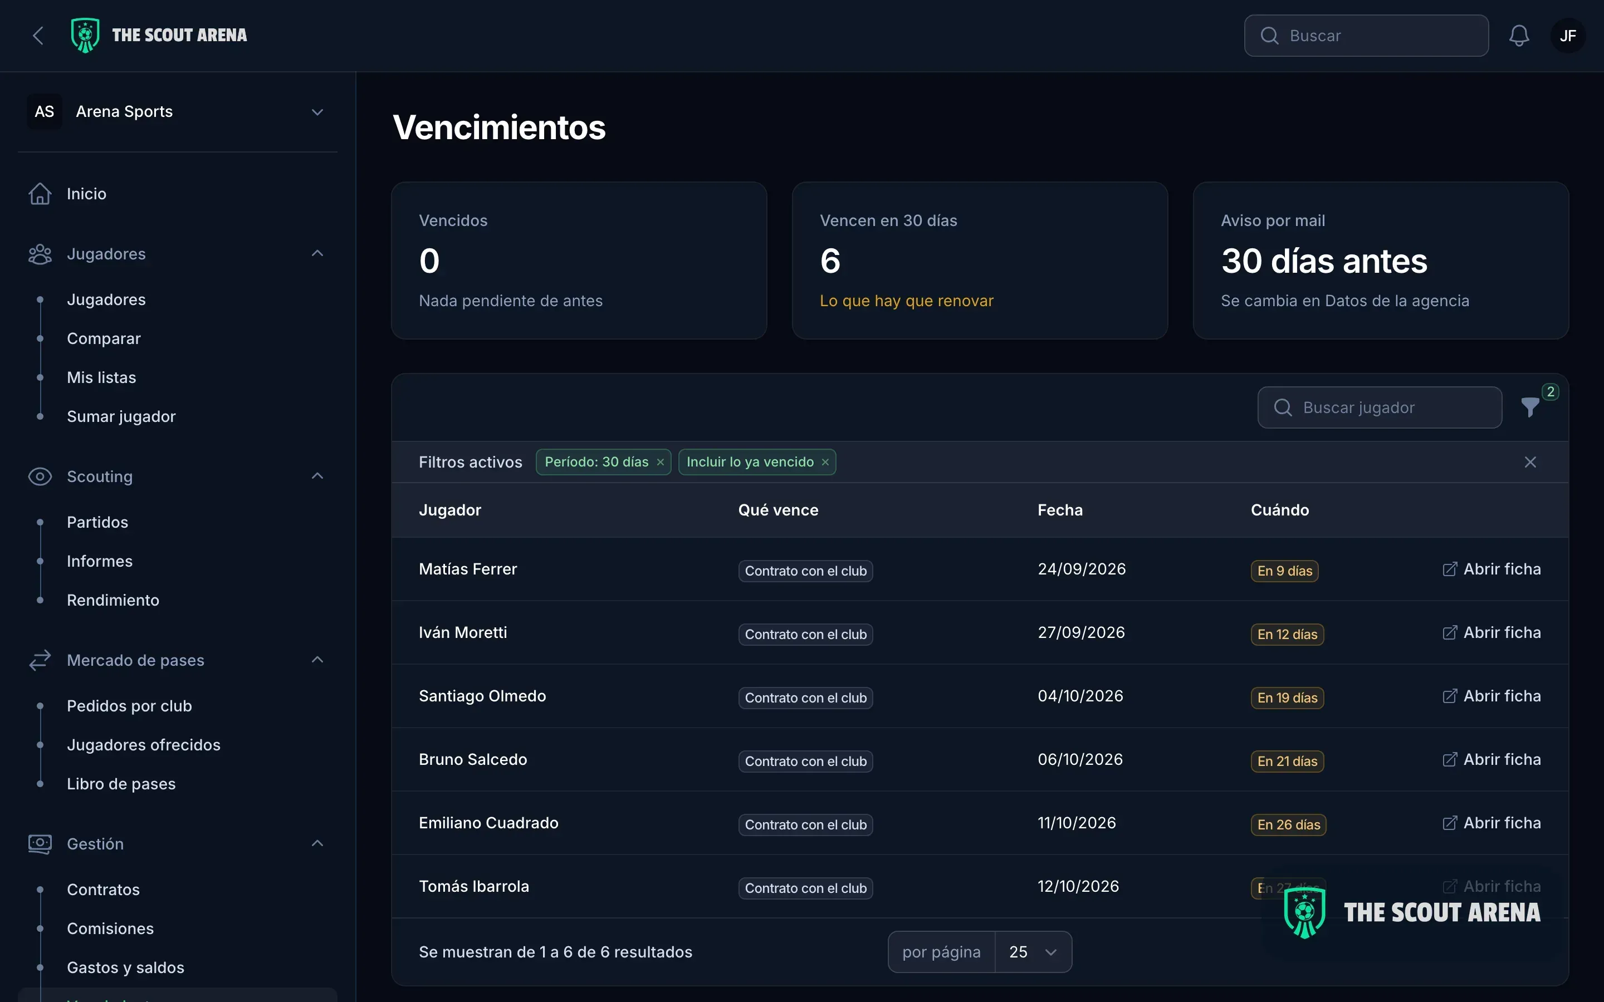Open the JF user avatar menu
The height and width of the screenshot is (1002, 1604).
point(1568,36)
